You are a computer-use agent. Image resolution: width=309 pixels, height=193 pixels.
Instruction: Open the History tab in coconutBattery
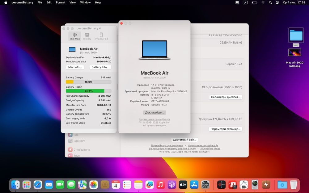[x=87, y=36]
